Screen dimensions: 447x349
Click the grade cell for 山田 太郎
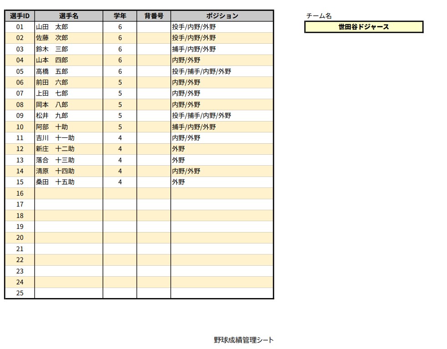[120, 27]
